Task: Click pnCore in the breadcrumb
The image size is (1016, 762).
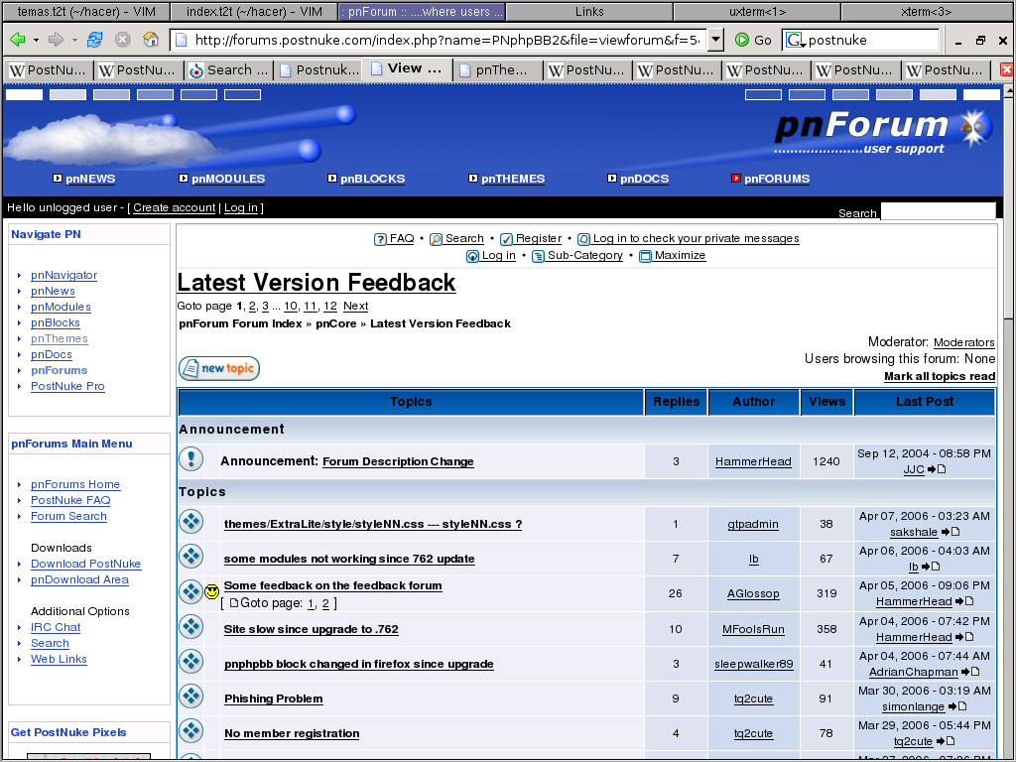Action: [x=335, y=323]
